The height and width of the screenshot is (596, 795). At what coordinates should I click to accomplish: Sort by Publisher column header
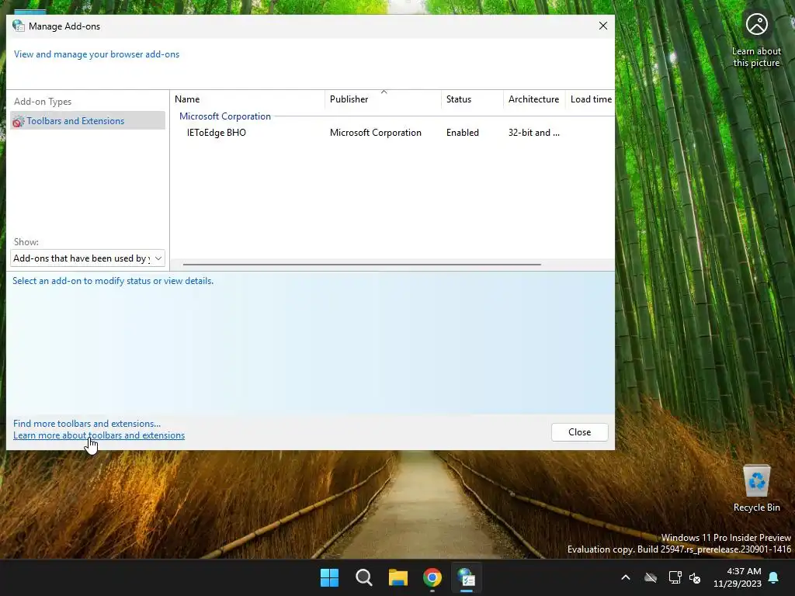click(384, 99)
